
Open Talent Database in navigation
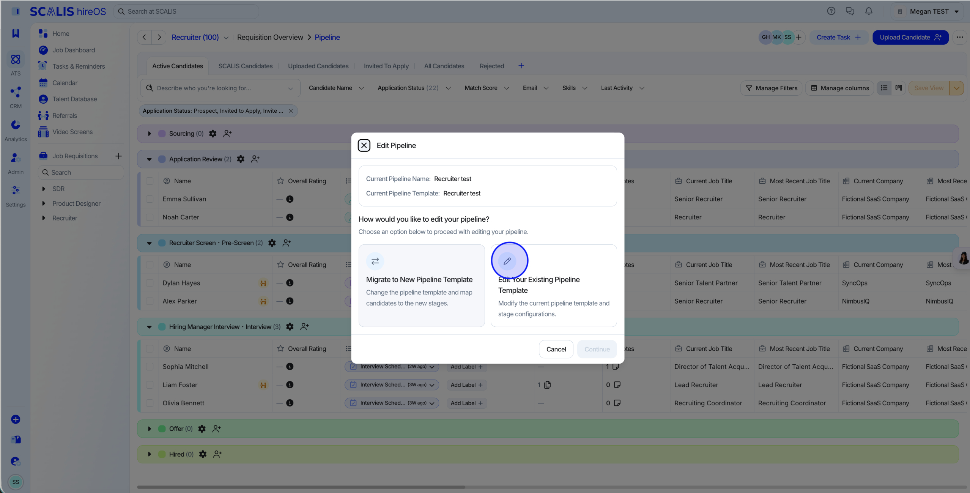(x=75, y=99)
